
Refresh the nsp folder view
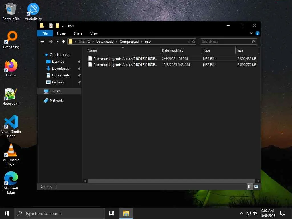coord(194,42)
